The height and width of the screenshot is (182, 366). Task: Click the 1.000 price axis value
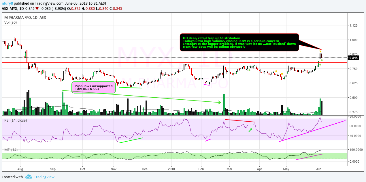[x=353, y=40]
